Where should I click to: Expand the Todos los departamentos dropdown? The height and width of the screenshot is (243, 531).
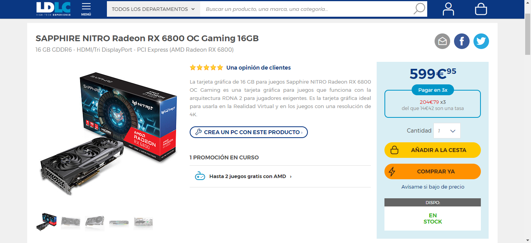pyautogui.click(x=154, y=9)
